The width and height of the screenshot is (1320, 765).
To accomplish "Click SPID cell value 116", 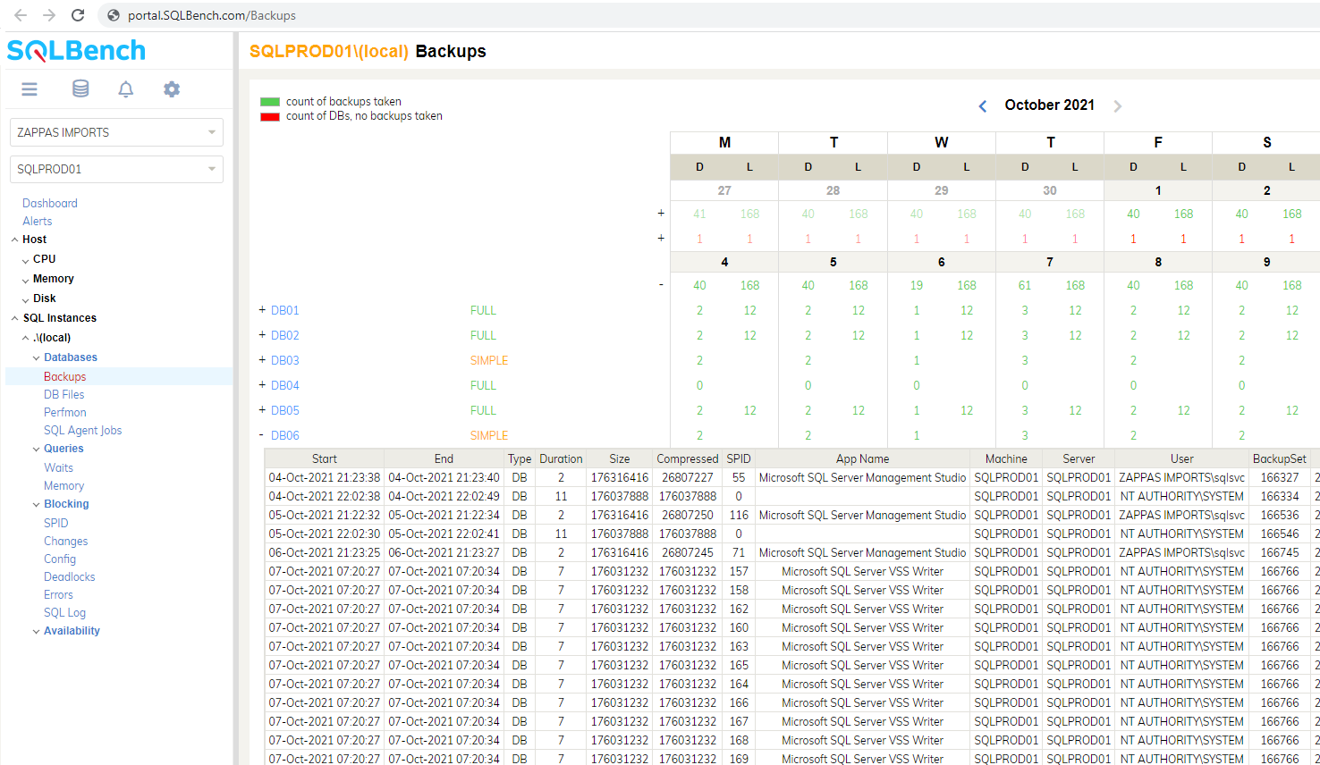I will point(739,516).
